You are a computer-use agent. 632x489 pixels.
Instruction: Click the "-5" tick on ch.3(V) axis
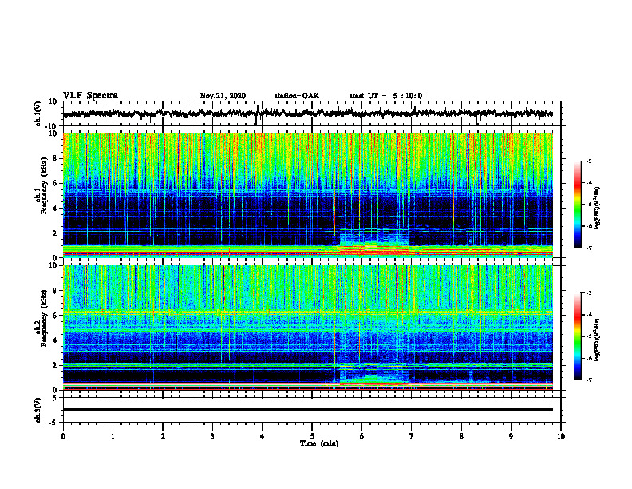click(x=54, y=423)
